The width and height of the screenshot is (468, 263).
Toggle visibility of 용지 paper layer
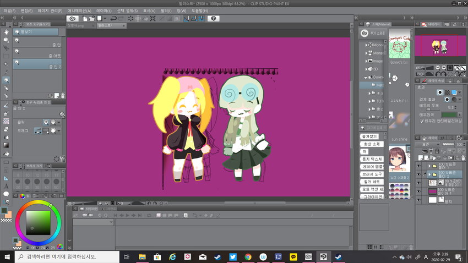click(418, 200)
